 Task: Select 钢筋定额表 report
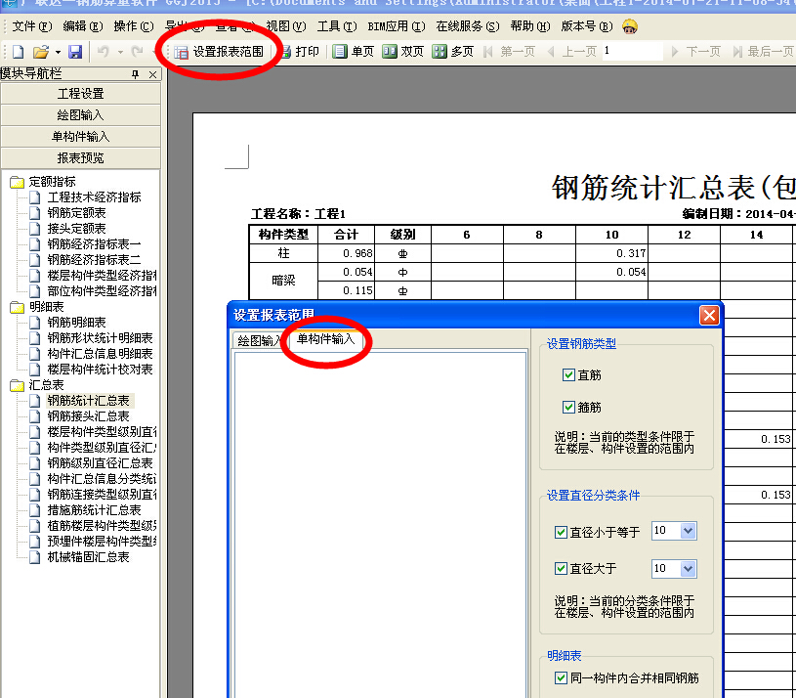[76, 213]
